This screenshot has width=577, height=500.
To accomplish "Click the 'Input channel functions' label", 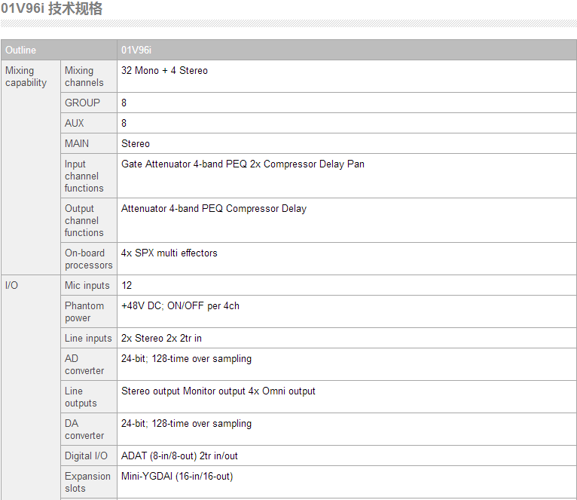I will click(x=84, y=176).
